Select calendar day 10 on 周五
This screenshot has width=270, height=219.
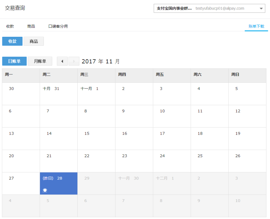(x=172, y=116)
